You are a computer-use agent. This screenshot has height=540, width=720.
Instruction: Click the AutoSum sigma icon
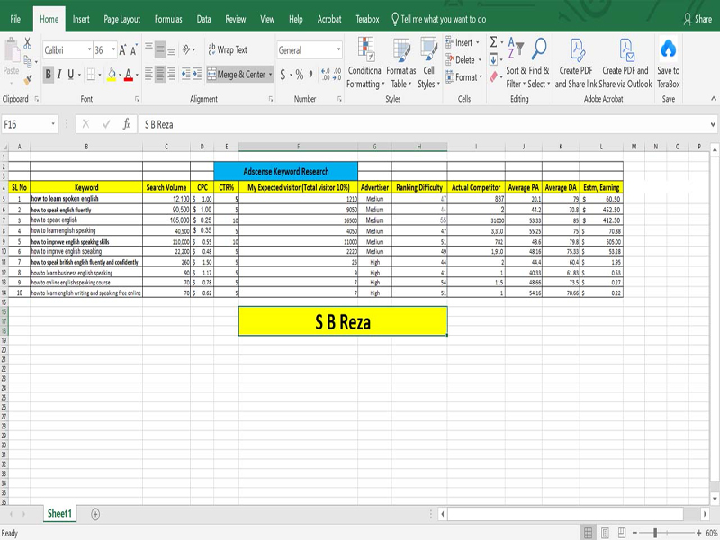click(494, 42)
